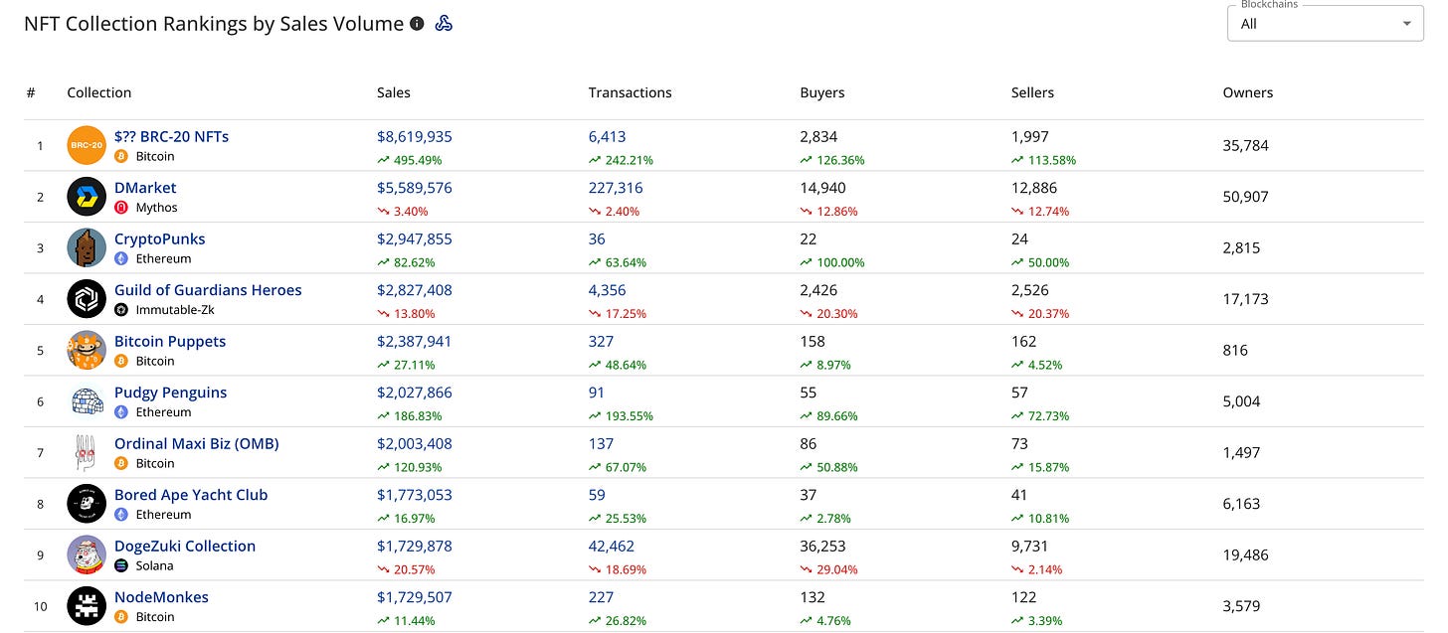Click the Pudgy Penguins igloo logo
Screen dimensions: 1448x633
pos(87,401)
